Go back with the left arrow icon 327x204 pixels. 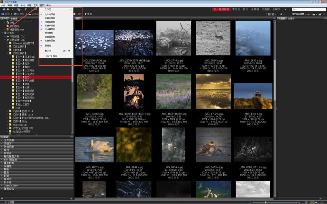click(4, 9)
